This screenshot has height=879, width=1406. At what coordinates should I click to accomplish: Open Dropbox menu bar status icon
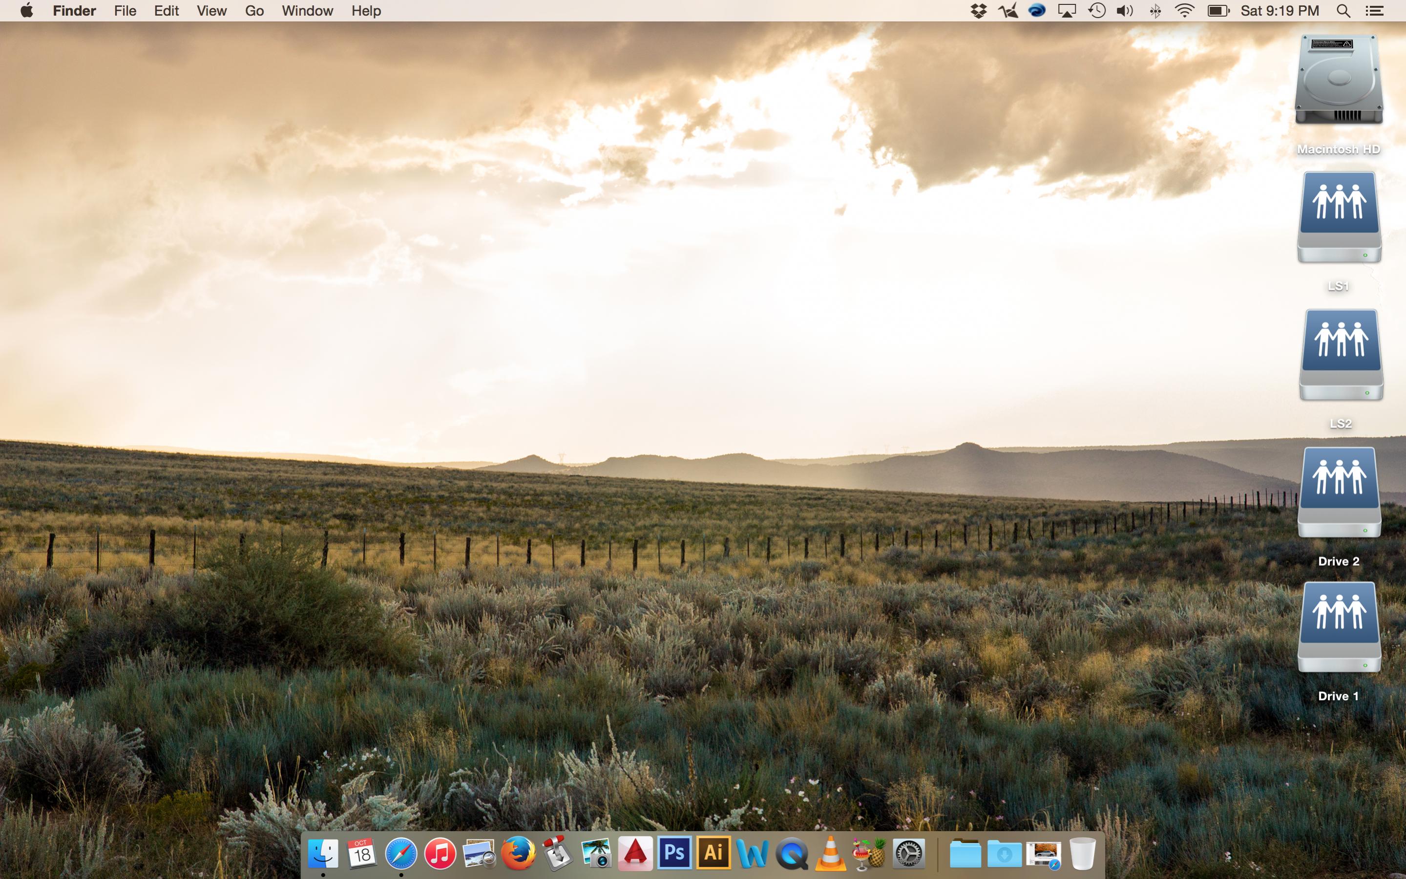pos(978,11)
